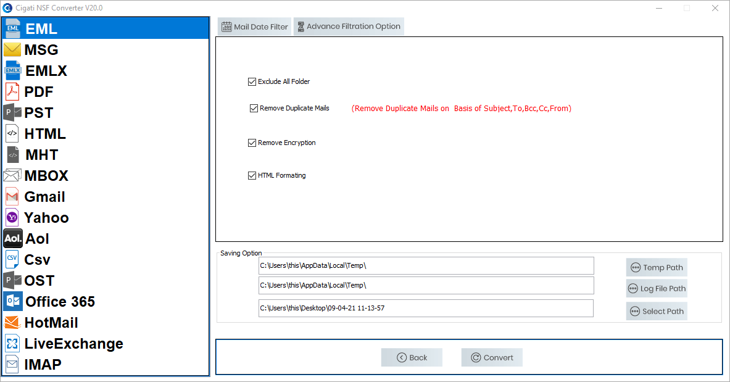Click the red Remove Duplicate Mails hint text

pos(462,109)
